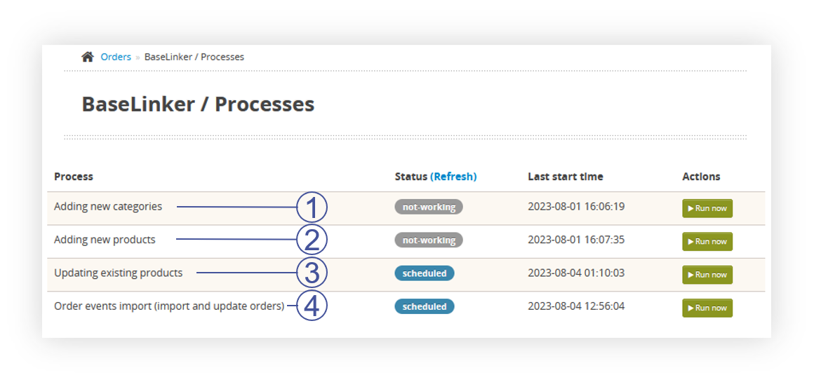The image size is (821, 382).
Task: Click the Last start time column header
Action: (x=566, y=177)
